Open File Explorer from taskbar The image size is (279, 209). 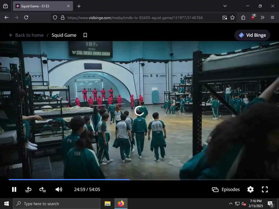point(107,204)
